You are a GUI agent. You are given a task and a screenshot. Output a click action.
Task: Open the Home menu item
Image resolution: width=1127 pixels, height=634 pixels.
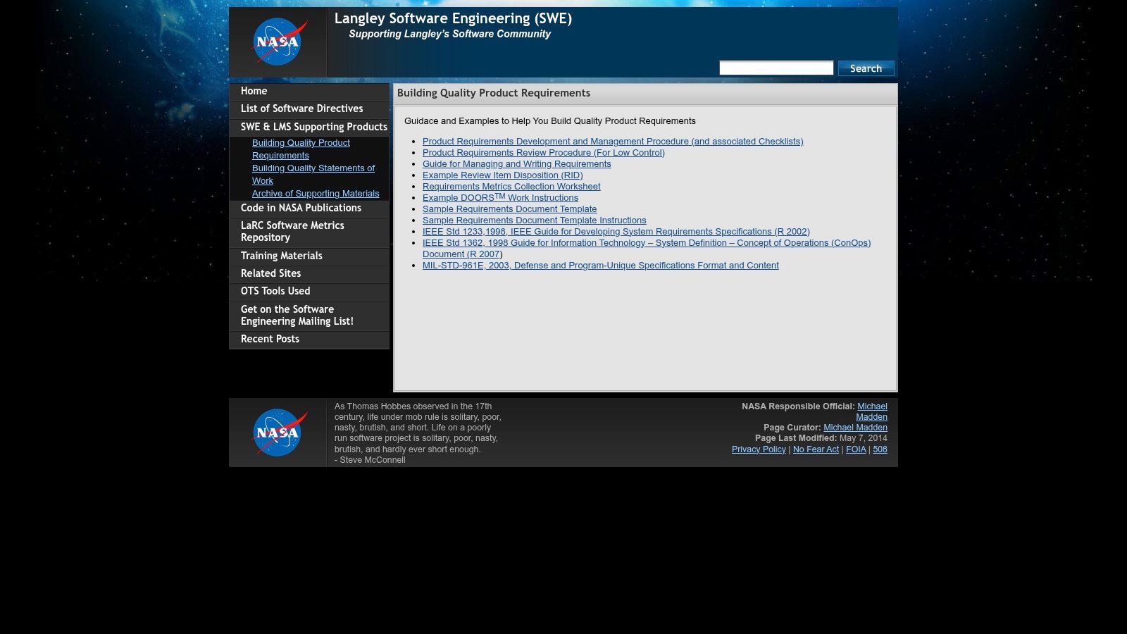pyautogui.click(x=309, y=92)
